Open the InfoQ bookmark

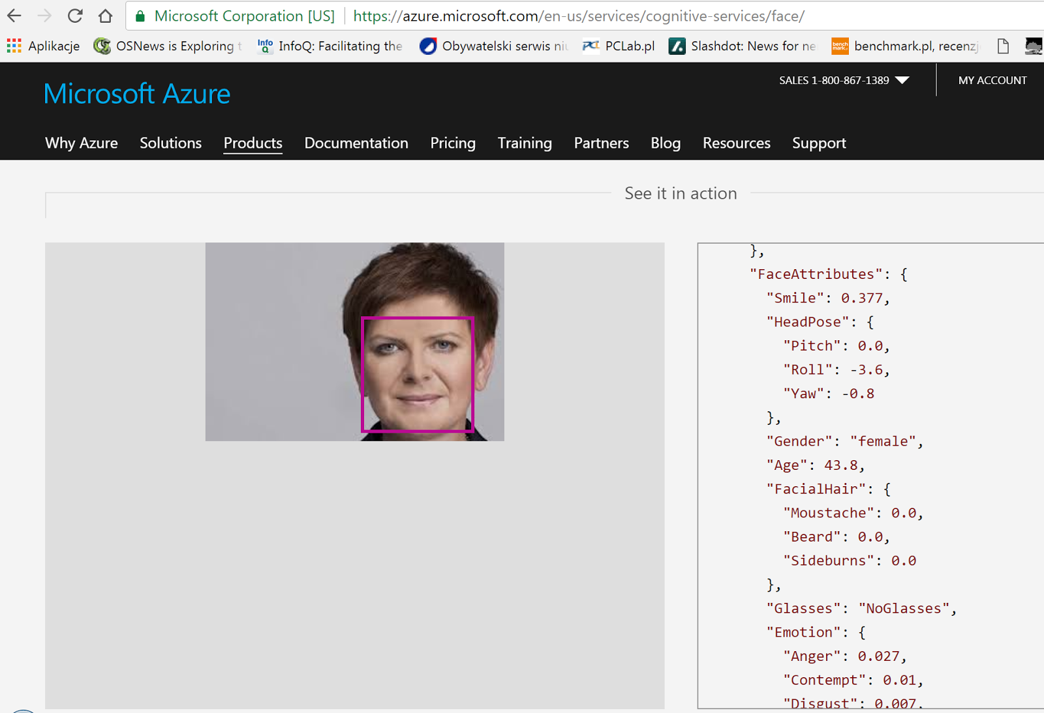point(330,46)
